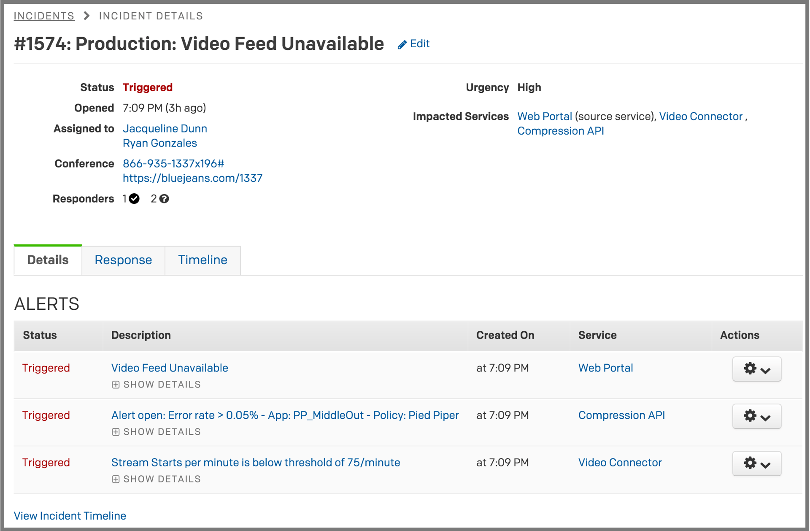Select the Details tab
Image resolution: width=810 pixels, height=531 pixels.
tap(48, 260)
